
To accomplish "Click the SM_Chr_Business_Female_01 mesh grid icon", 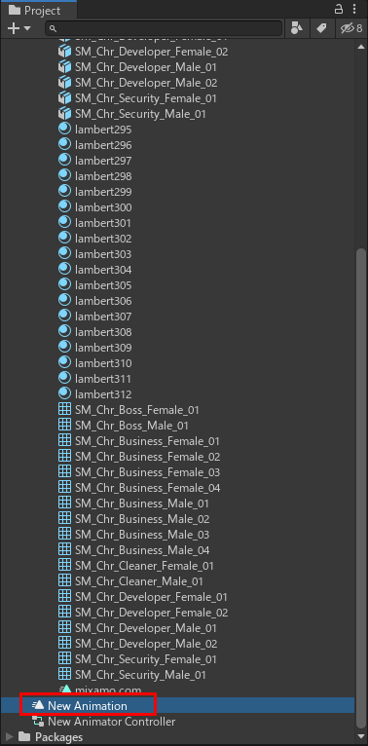I will [x=64, y=441].
